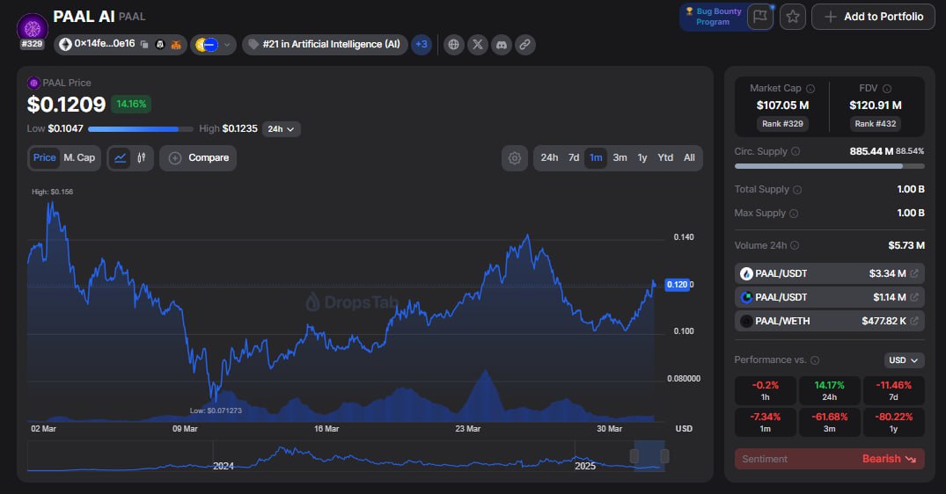Click the 24h low-high price range bar
Screen dimensions: 946x494
coord(141,129)
